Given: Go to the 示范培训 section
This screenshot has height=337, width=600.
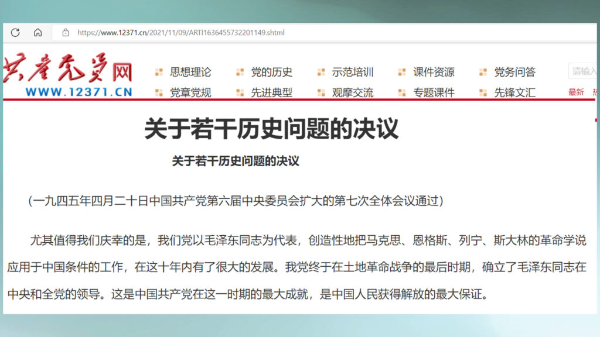Looking at the screenshot, I should (x=352, y=73).
